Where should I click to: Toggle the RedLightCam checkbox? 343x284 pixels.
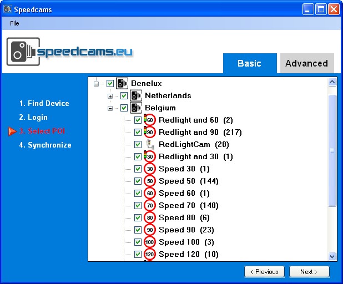(x=138, y=144)
